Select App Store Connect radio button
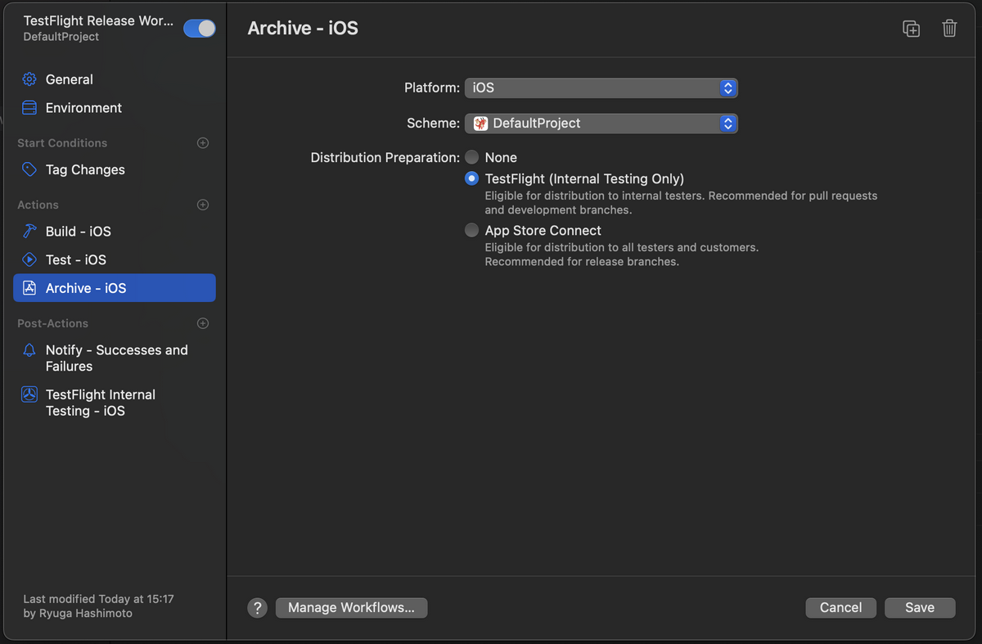982x644 pixels. click(472, 231)
